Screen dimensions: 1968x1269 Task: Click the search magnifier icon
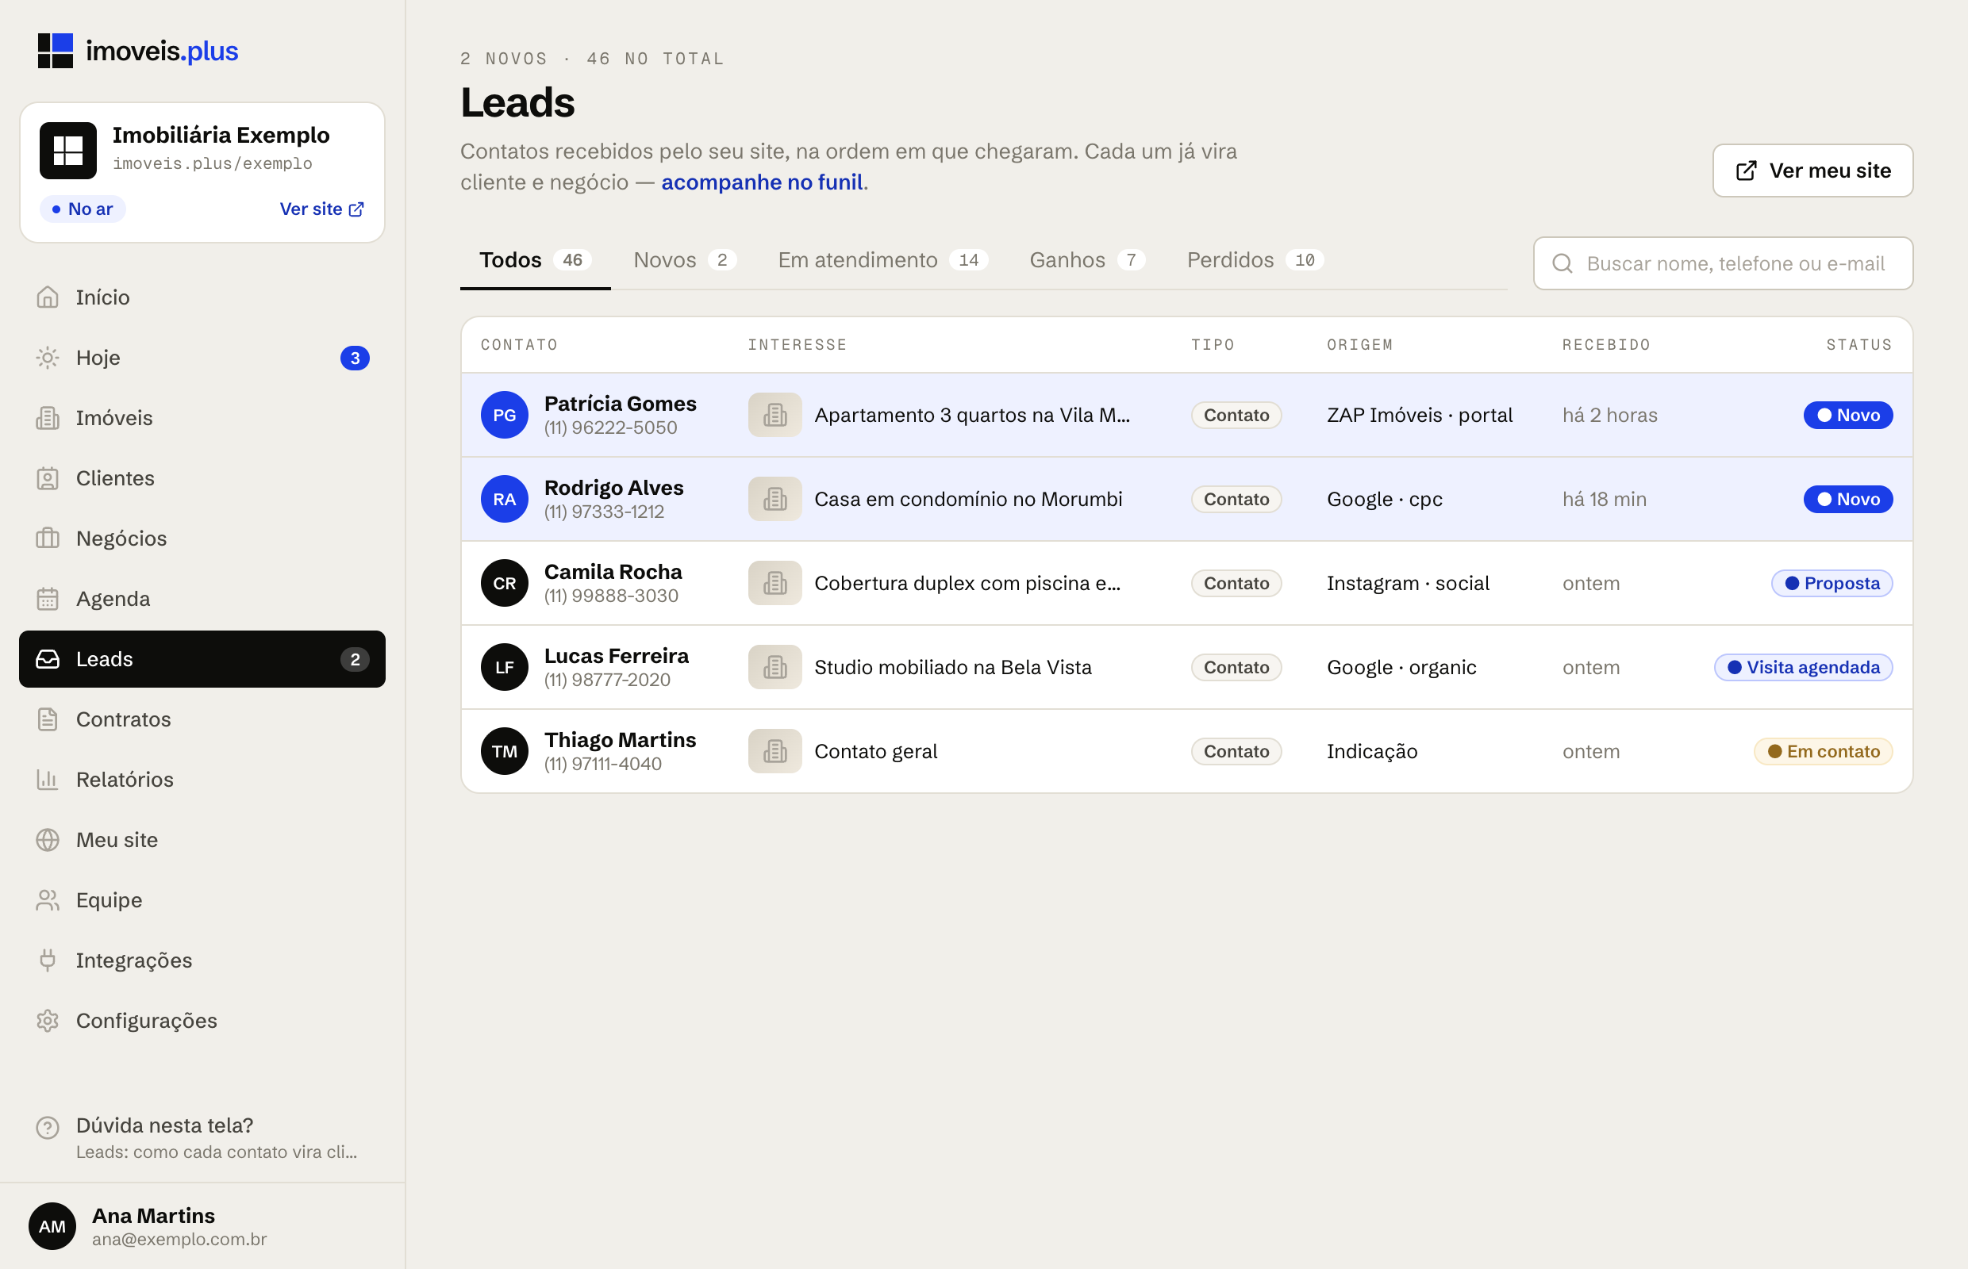tap(1562, 263)
